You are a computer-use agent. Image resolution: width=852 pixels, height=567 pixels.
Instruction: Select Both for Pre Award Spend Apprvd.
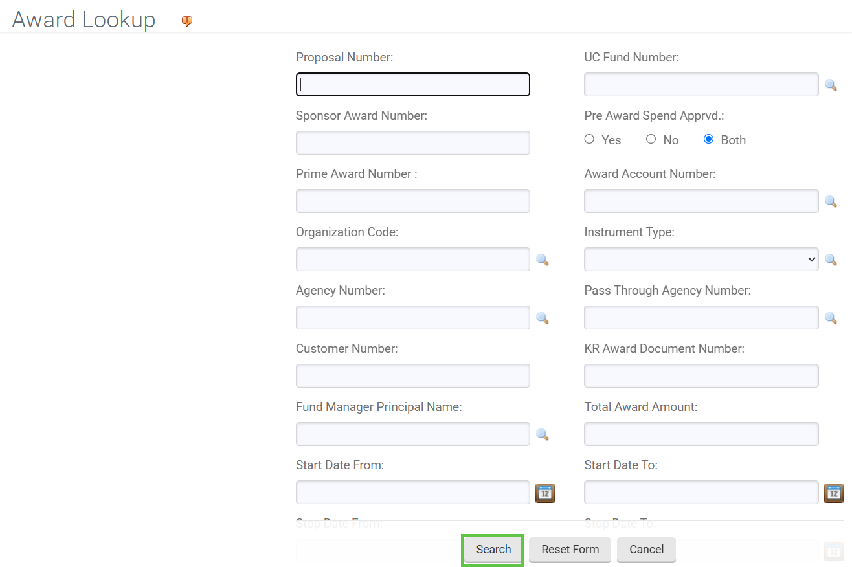coord(708,139)
